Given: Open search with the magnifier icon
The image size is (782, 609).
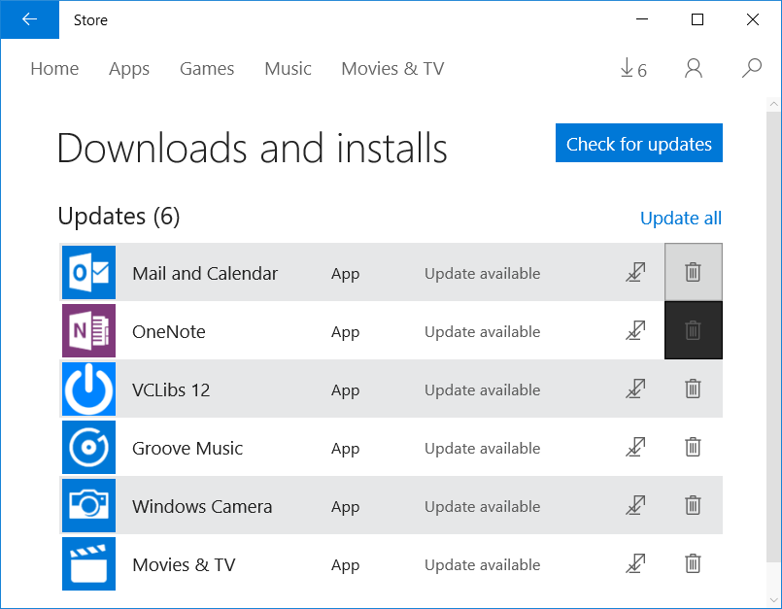Looking at the screenshot, I should pos(751,68).
